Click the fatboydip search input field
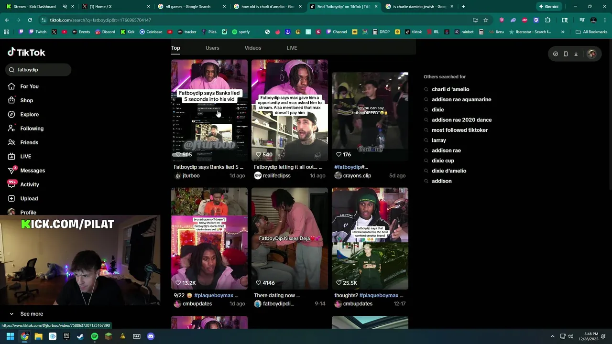Image resolution: width=612 pixels, height=344 pixels. [x=38, y=70]
